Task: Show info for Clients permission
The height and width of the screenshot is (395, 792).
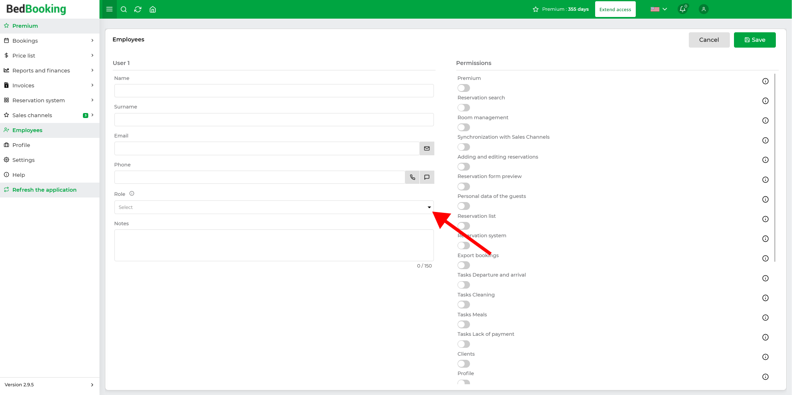Action: click(x=765, y=357)
